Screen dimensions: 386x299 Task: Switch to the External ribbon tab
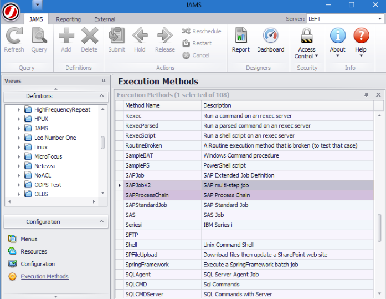pyautogui.click(x=104, y=19)
